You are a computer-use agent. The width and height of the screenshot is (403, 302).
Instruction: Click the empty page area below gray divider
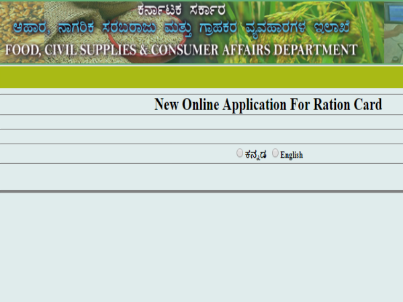201,248
